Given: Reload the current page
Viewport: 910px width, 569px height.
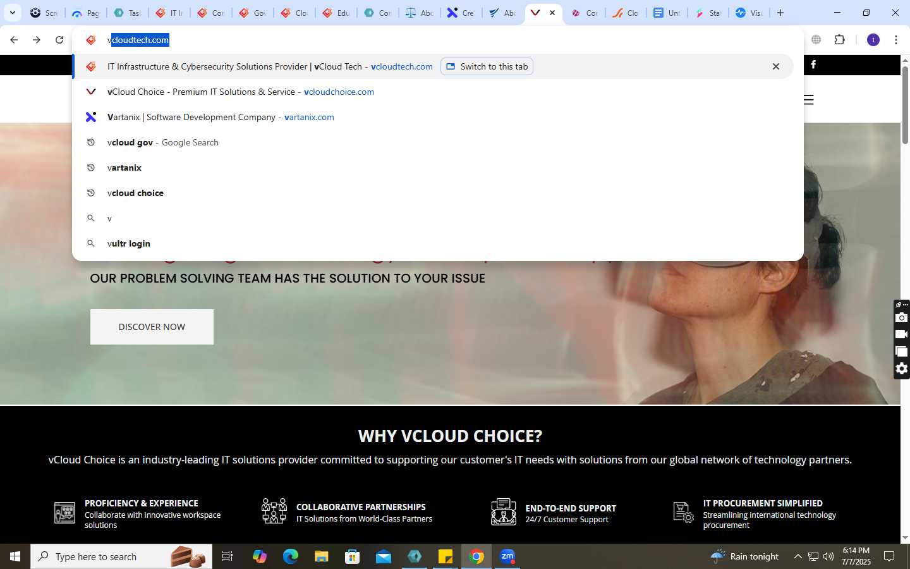Looking at the screenshot, I should pyautogui.click(x=59, y=40).
